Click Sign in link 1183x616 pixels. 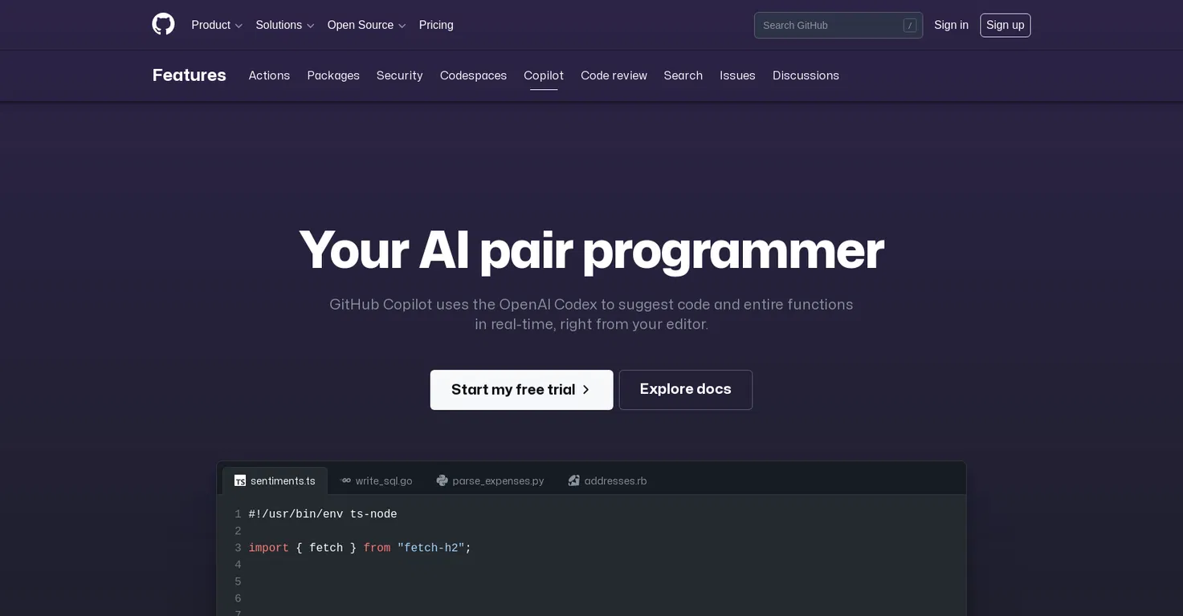tap(951, 25)
